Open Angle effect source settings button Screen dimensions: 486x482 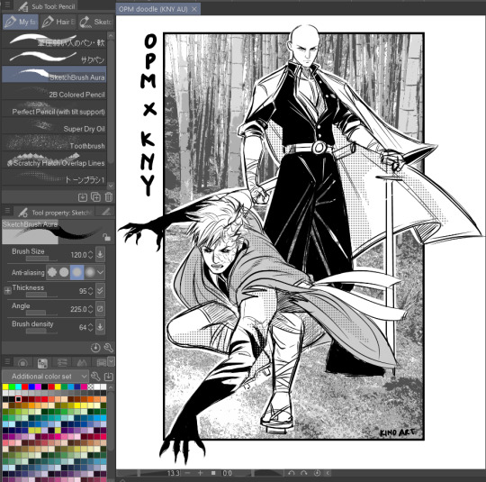100,308
